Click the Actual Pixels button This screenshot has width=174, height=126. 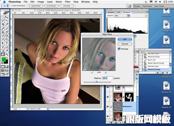coord(36,6)
